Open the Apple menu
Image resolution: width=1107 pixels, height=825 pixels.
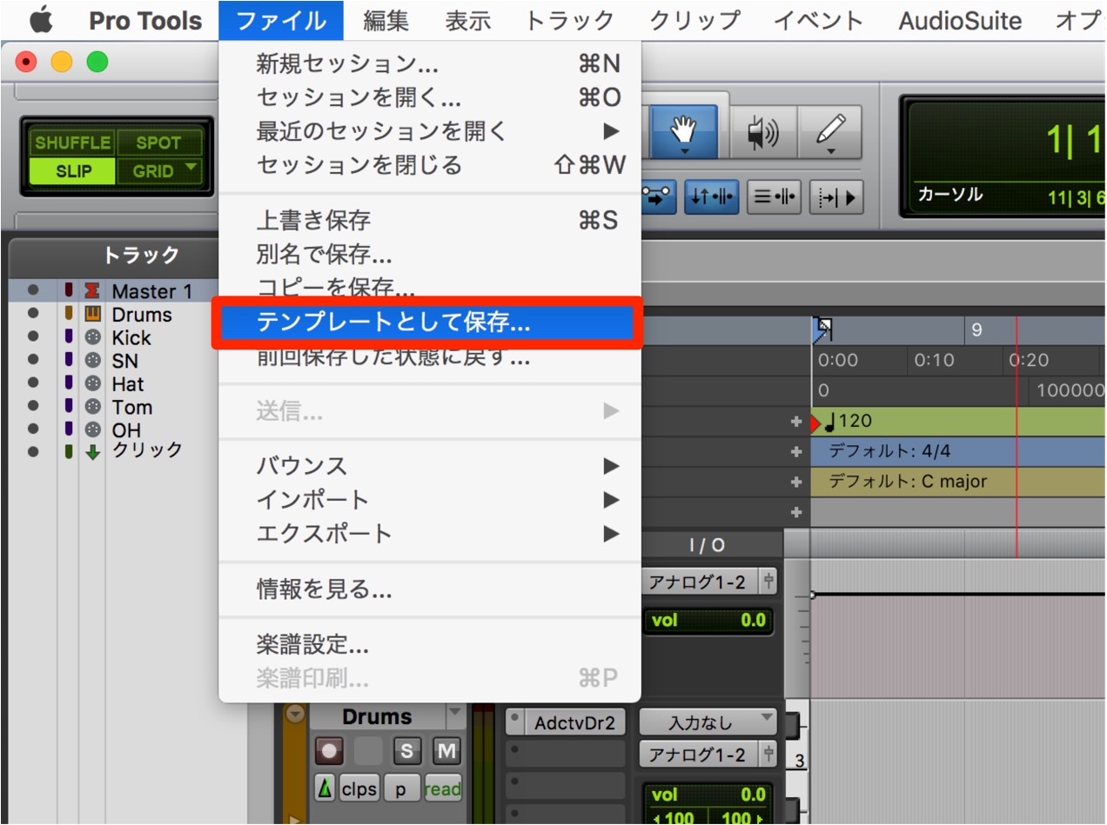tap(41, 20)
